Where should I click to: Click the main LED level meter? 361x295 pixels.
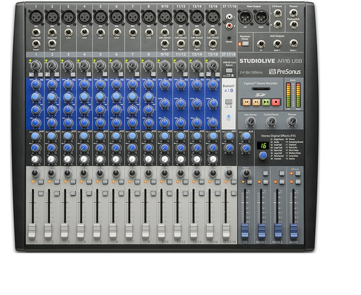coord(293,96)
